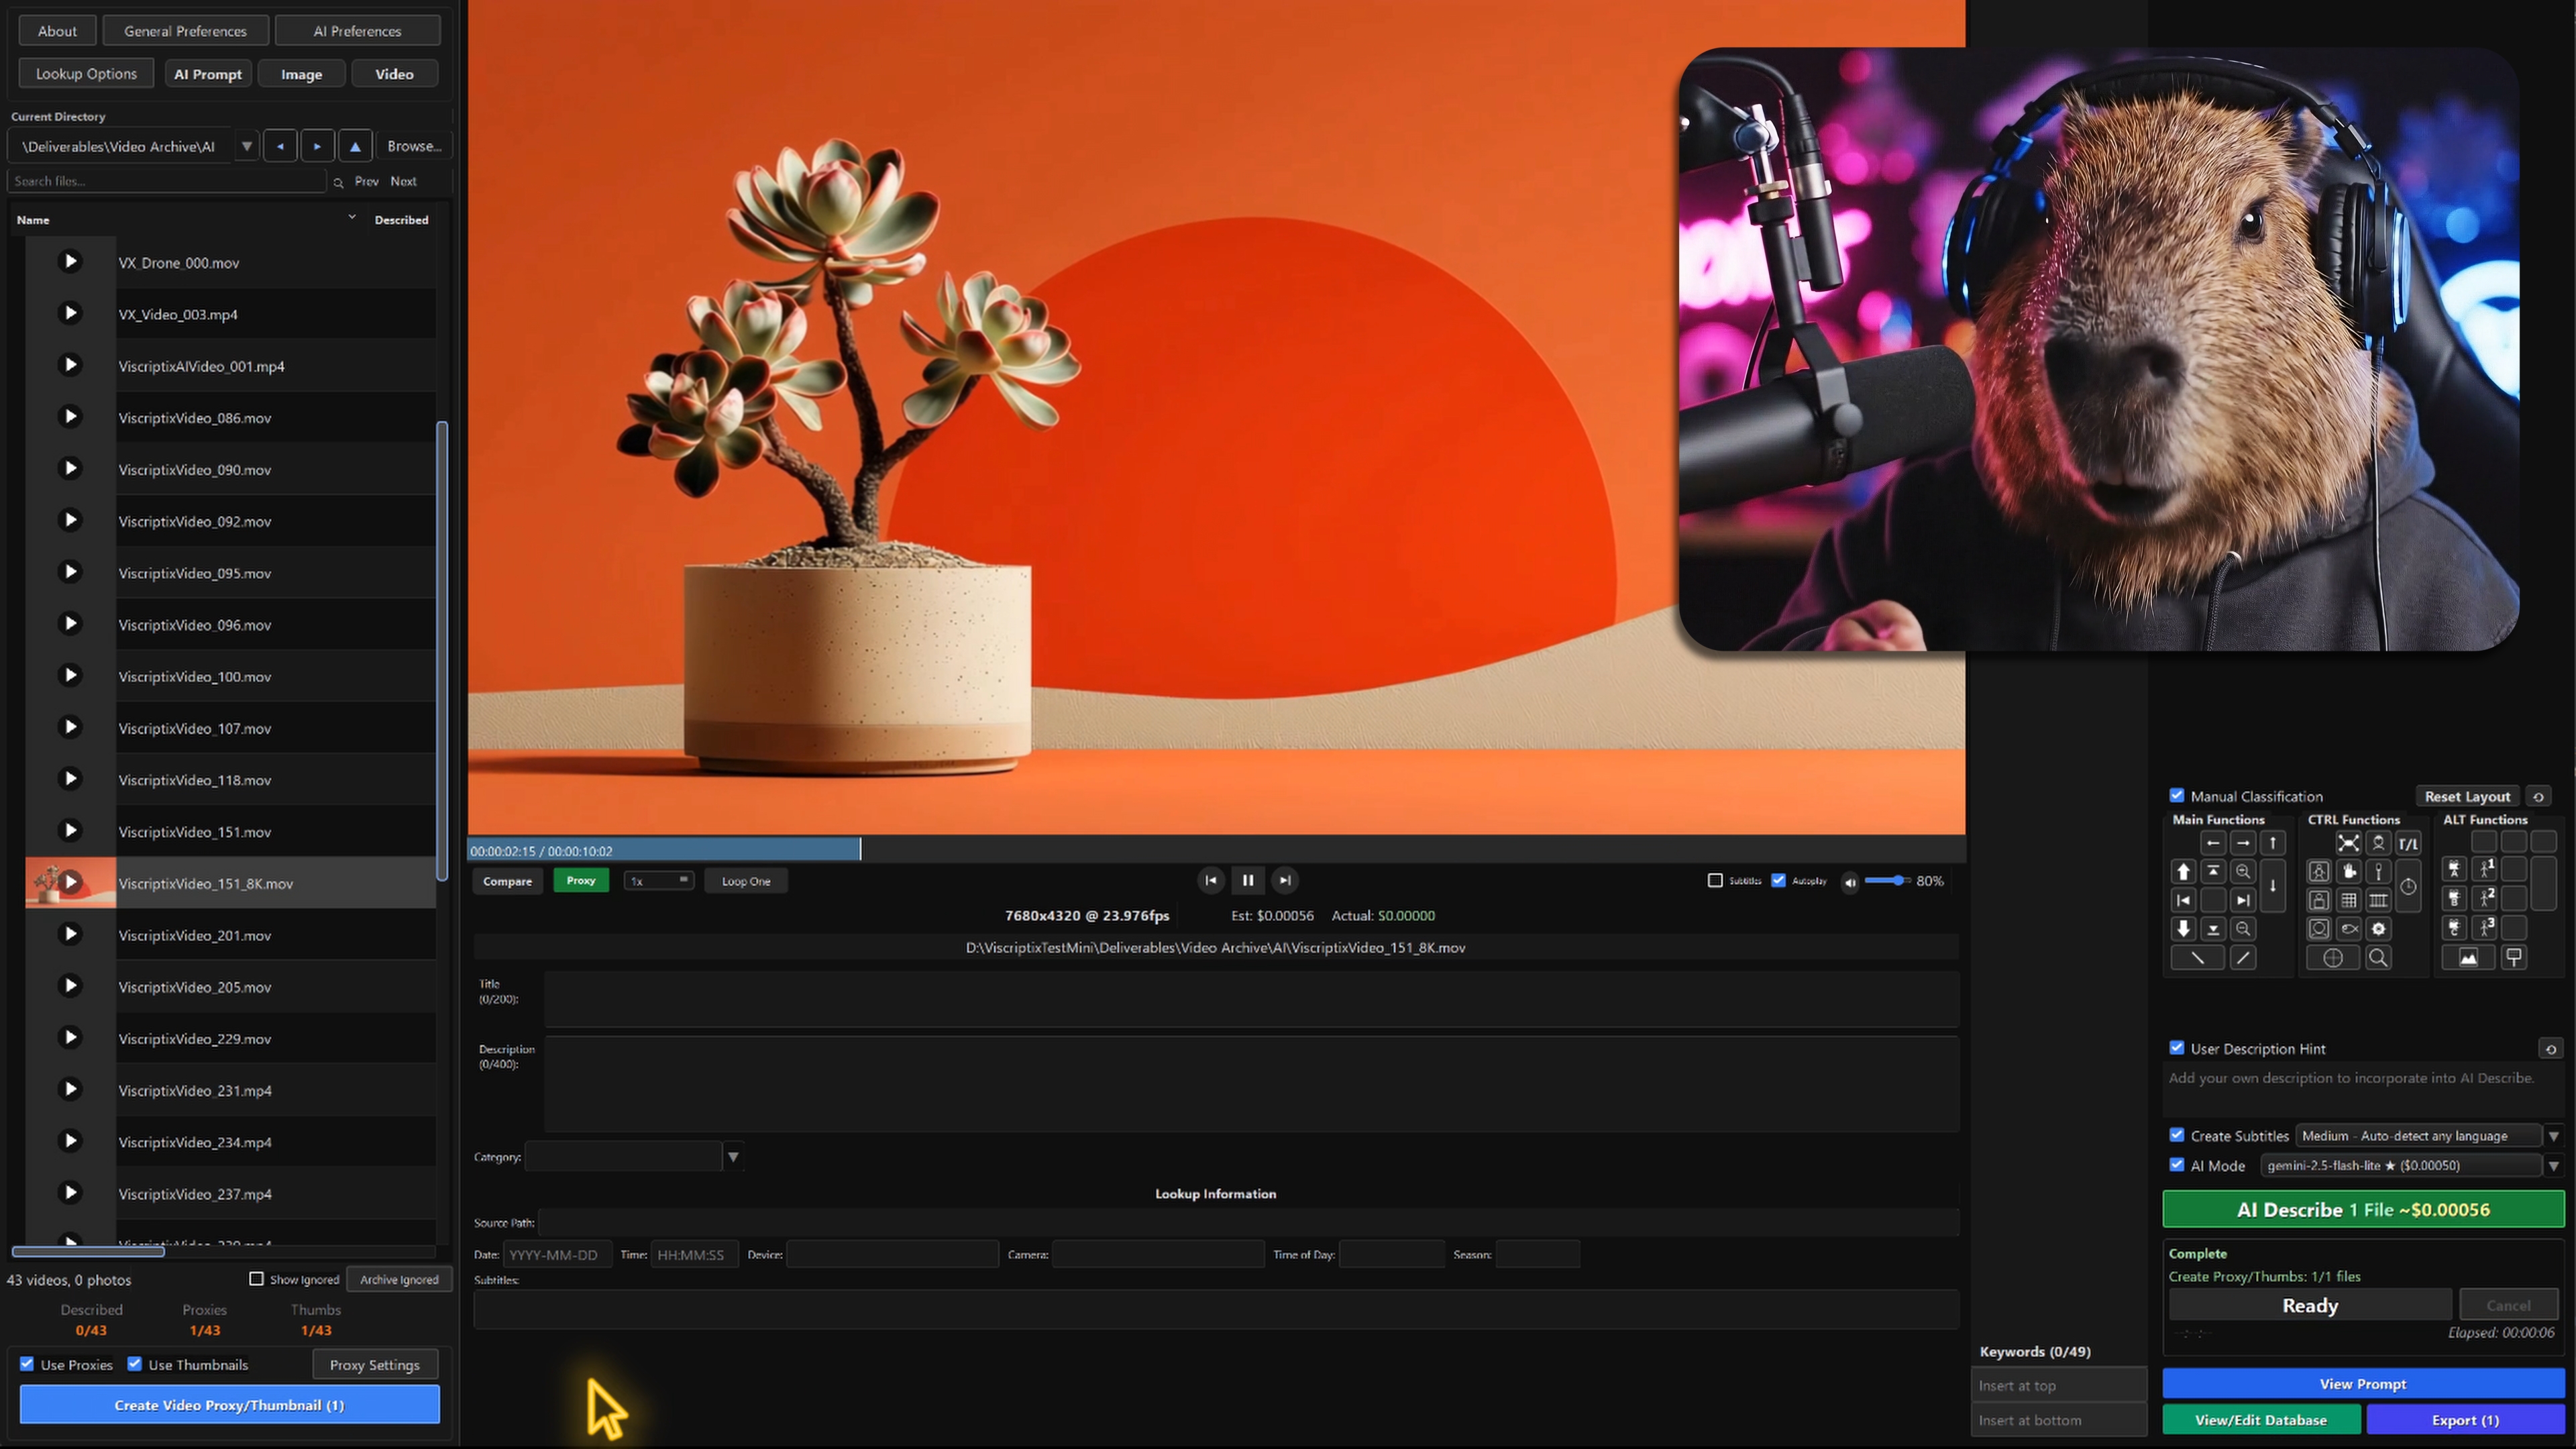The width and height of the screenshot is (2576, 1449).
Task: Click the drone icon in CTRL Functions
Action: [2349, 843]
